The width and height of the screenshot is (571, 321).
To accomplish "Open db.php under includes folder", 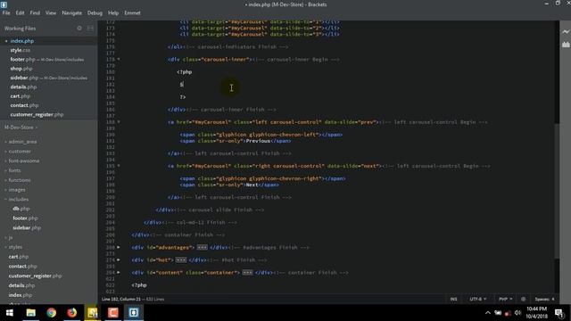I will click(x=21, y=209).
